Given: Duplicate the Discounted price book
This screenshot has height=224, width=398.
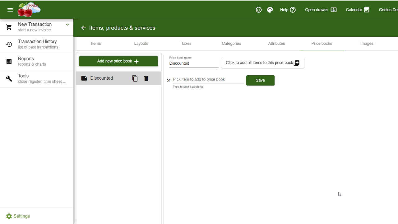Looking at the screenshot, I should coord(135,78).
